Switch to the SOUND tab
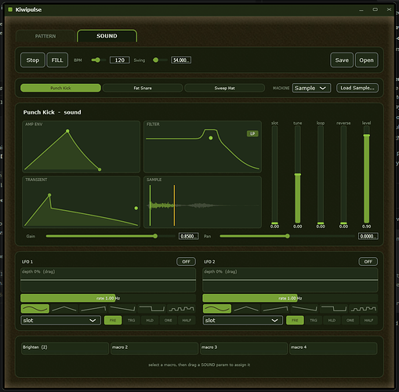This screenshot has width=399, height=392. pyautogui.click(x=107, y=36)
